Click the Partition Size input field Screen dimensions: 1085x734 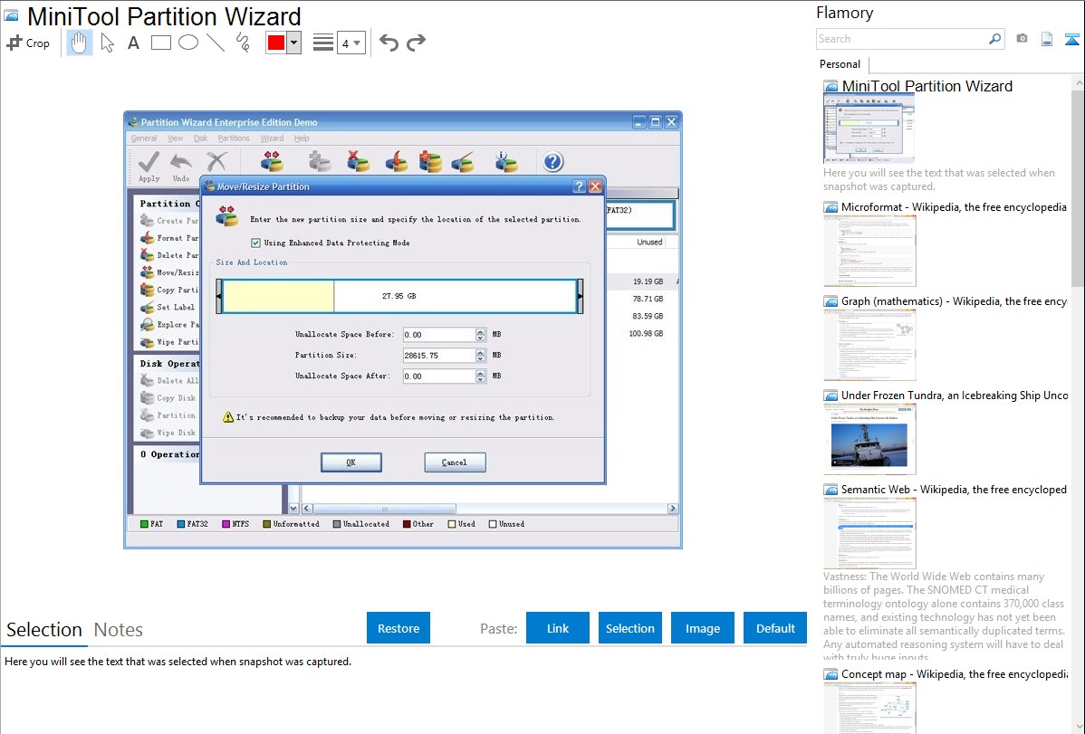point(438,356)
